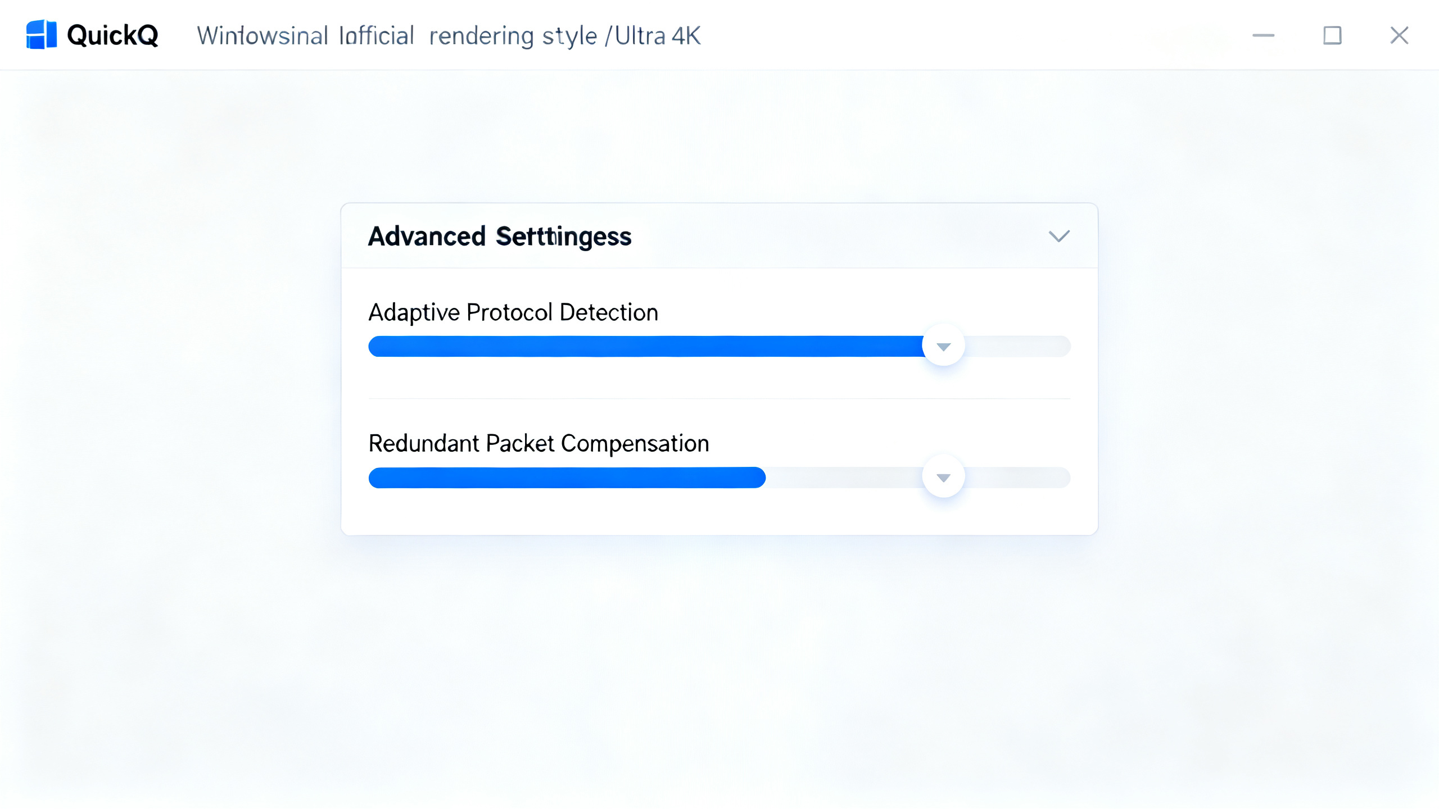The image size is (1439, 809).
Task: Click the QuickQ blue logo icon
Action: coord(41,35)
